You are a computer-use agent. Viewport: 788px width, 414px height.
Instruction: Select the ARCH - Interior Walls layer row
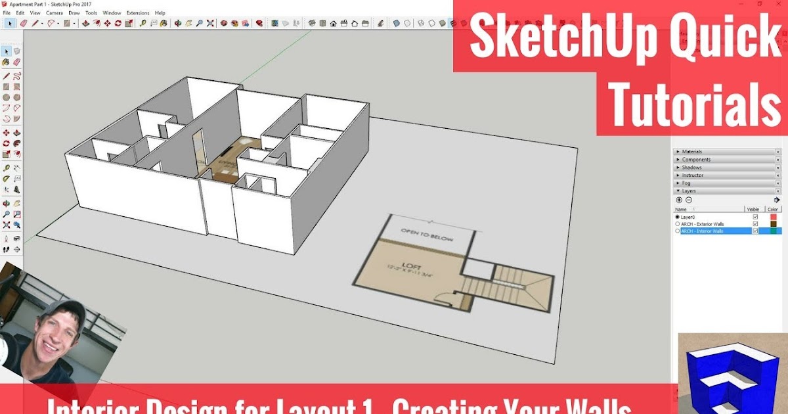(728, 231)
